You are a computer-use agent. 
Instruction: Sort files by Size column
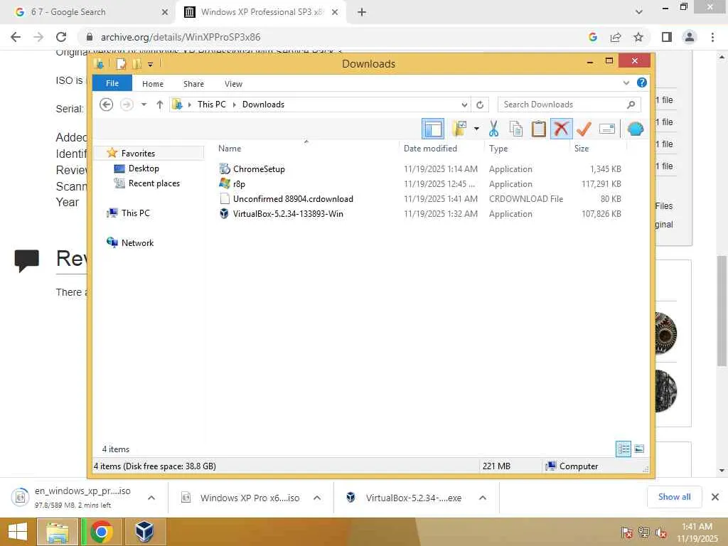coord(582,149)
